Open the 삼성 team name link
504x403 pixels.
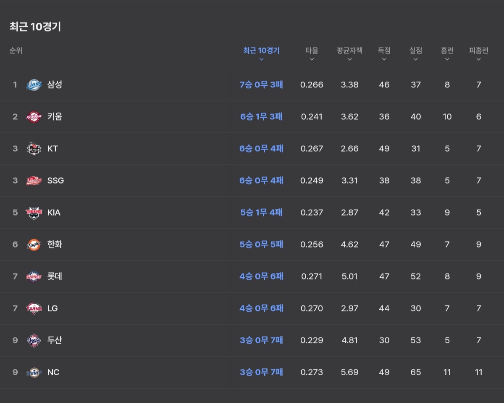click(x=55, y=85)
